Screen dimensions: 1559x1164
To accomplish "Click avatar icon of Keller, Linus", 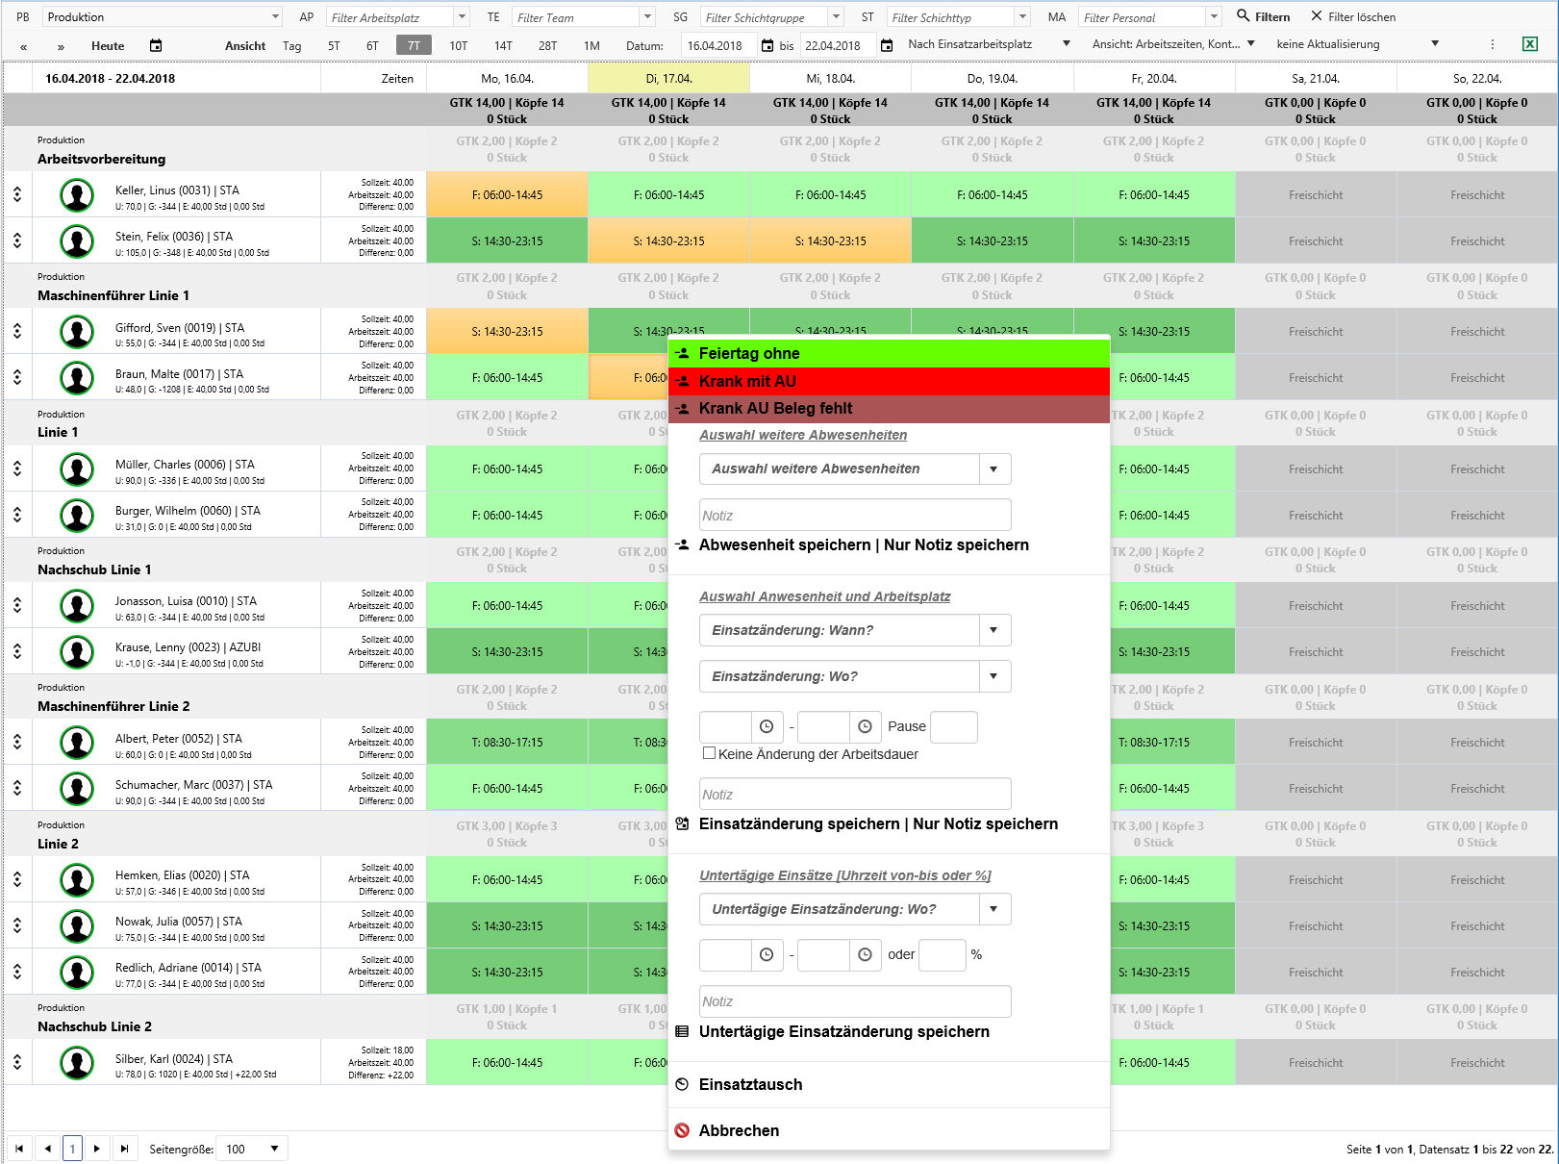I will (77, 194).
